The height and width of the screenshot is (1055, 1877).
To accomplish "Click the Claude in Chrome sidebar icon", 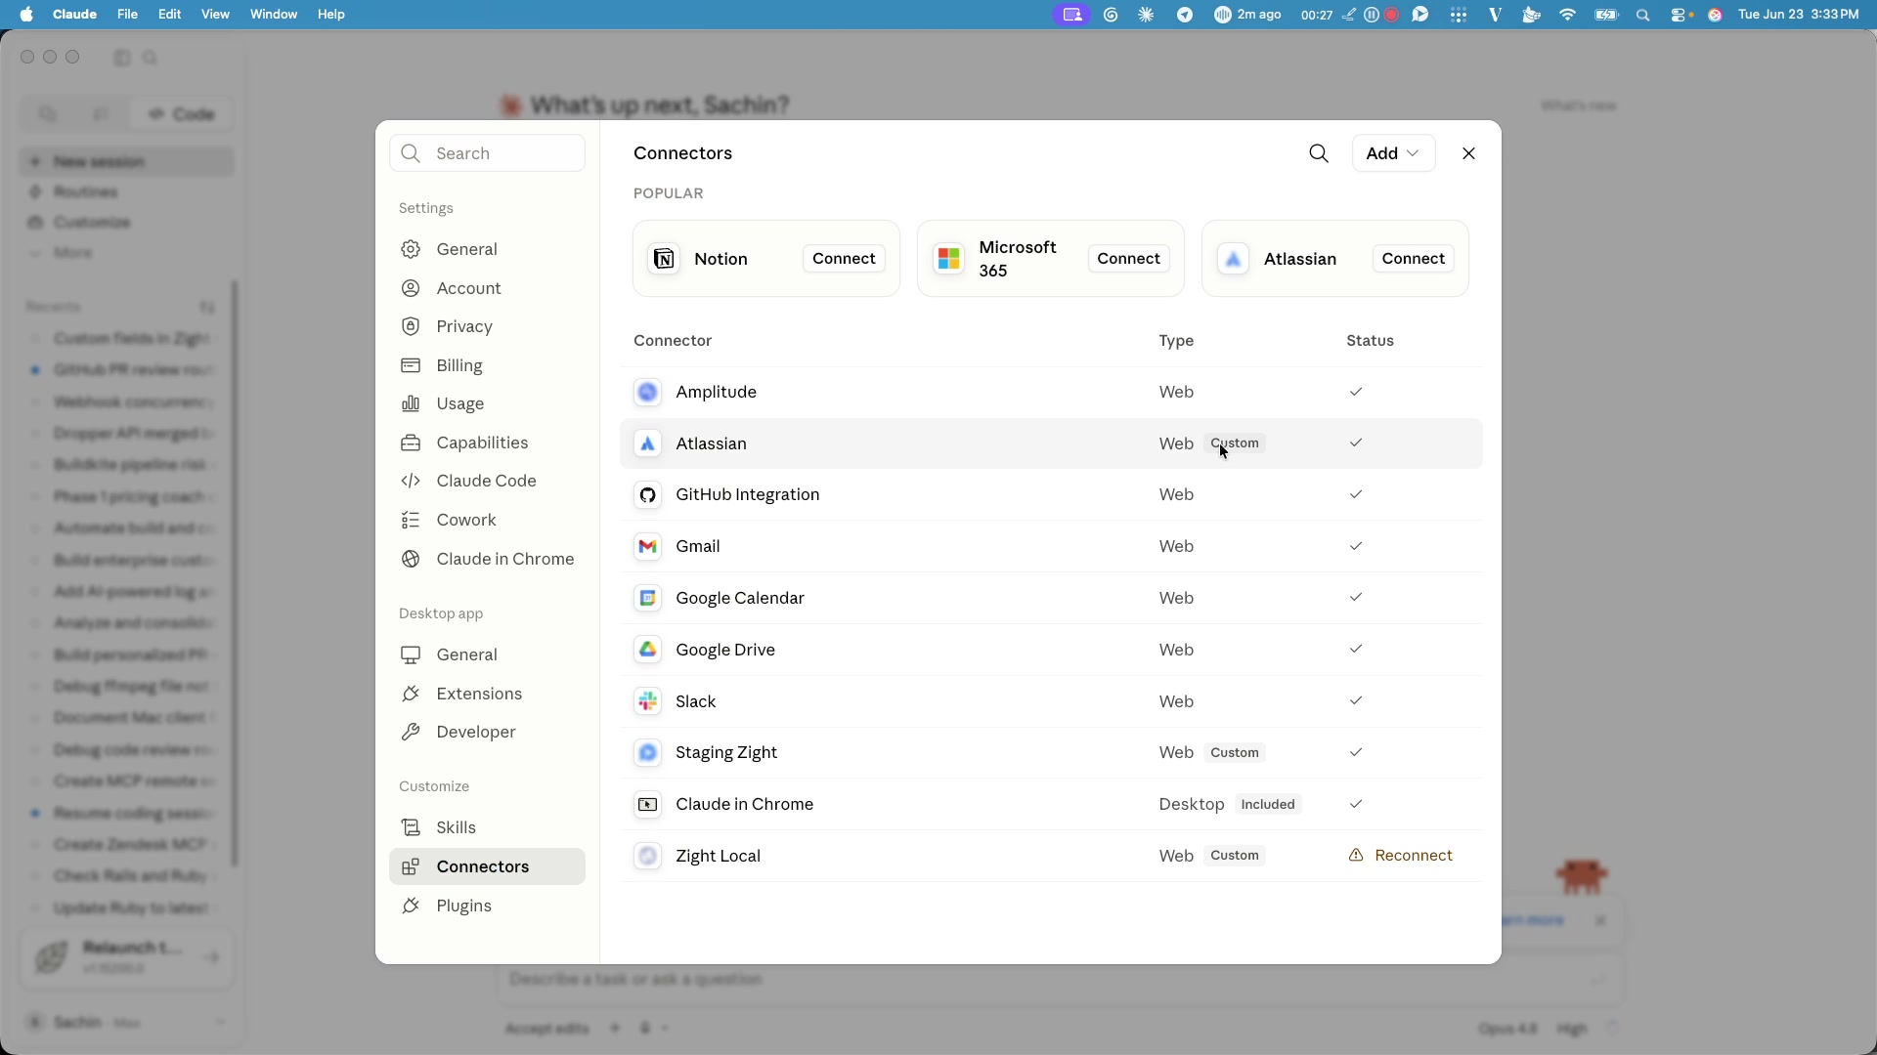I will click(411, 559).
